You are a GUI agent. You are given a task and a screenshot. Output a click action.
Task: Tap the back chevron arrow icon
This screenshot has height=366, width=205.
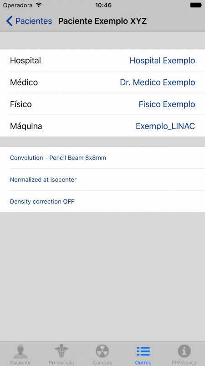[x=9, y=21]
